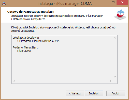Click the empty area of summary memo box
The image size is (129, 100).
click(62, 65)
